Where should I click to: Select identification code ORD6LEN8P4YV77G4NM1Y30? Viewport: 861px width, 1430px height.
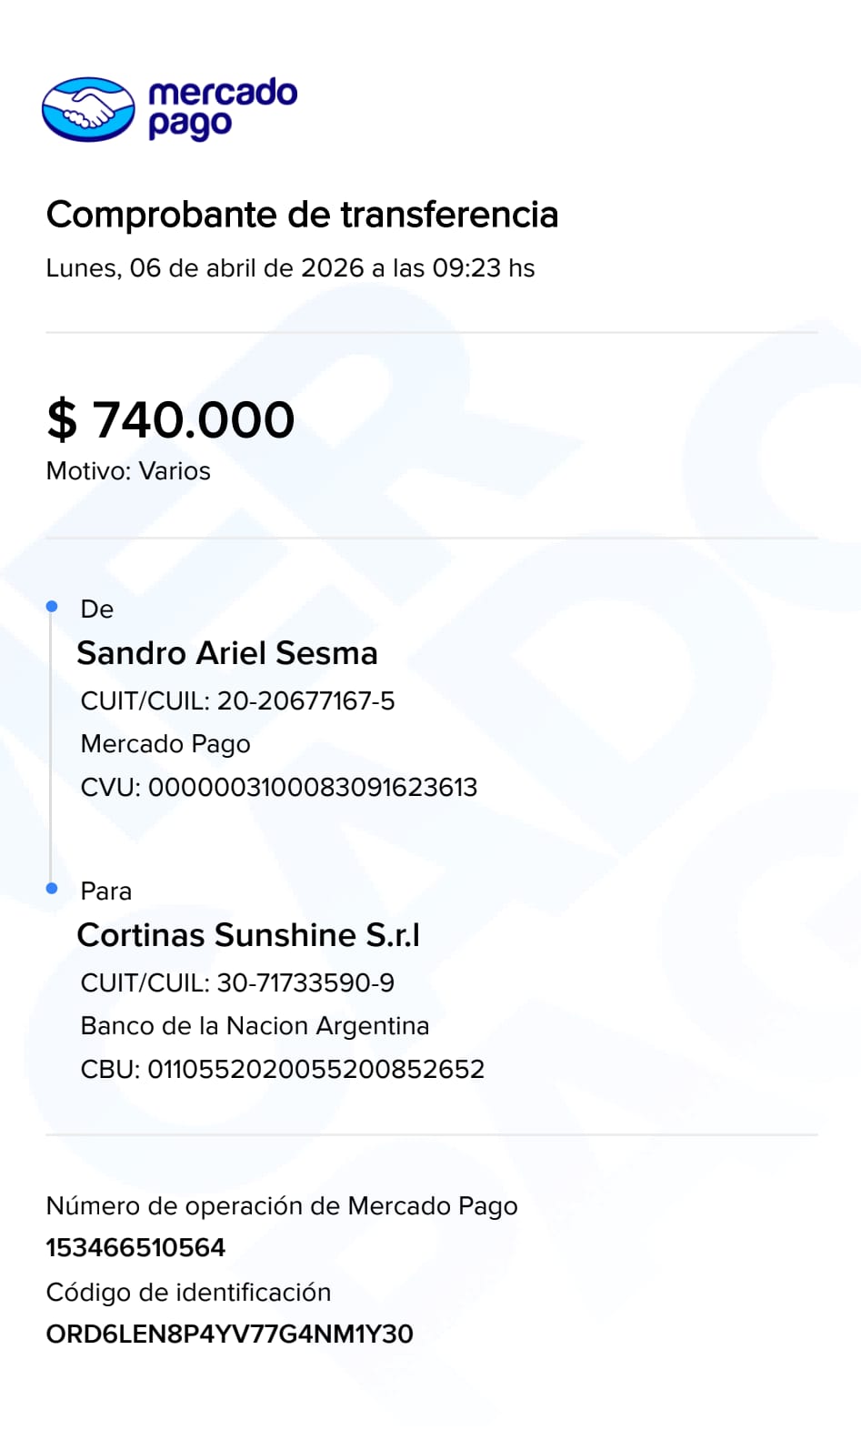230,1334
